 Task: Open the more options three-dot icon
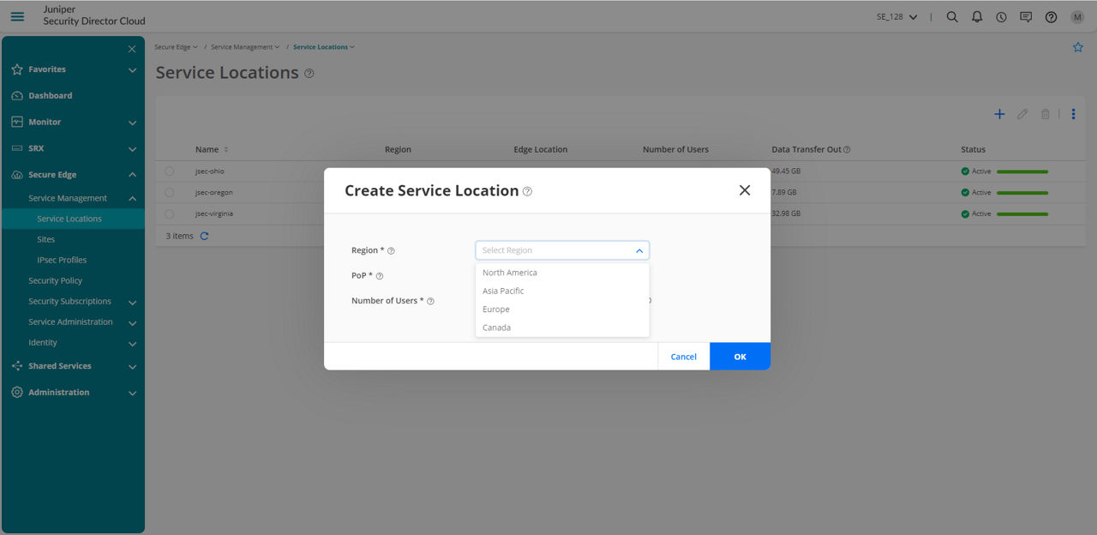tap(1074, 113)
